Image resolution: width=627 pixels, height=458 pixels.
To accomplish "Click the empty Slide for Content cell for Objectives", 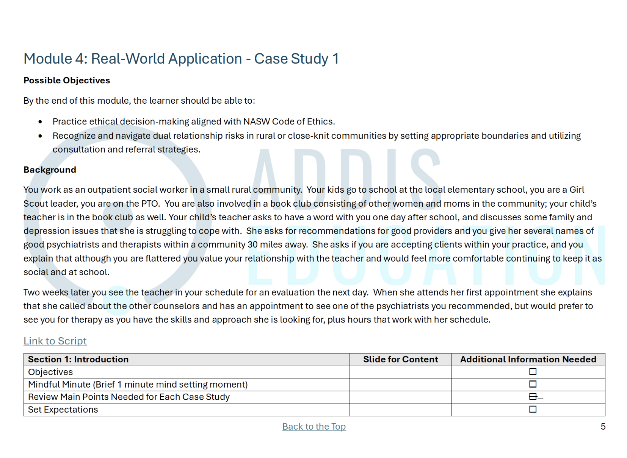I will tap(400, 372).
